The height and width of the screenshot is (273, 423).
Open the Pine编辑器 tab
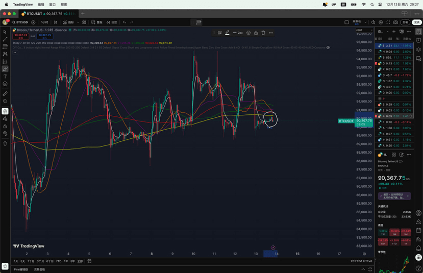(21, 269)
